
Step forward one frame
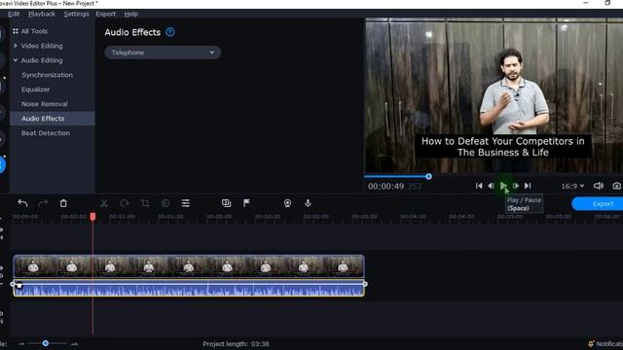coord(516,186)
